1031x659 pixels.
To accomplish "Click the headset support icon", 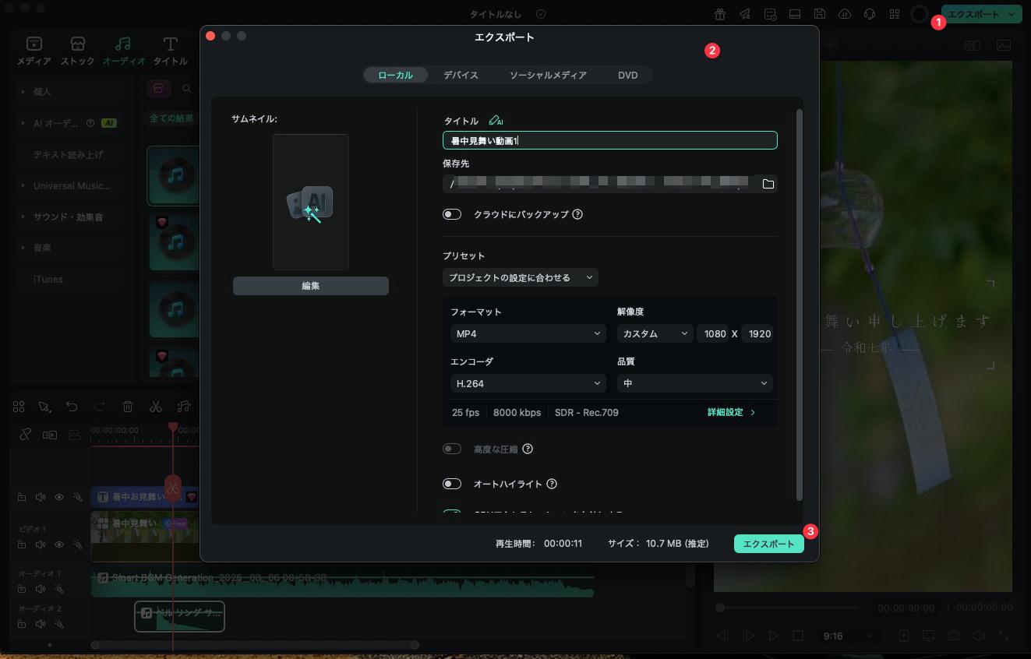I will coord(869,14).
